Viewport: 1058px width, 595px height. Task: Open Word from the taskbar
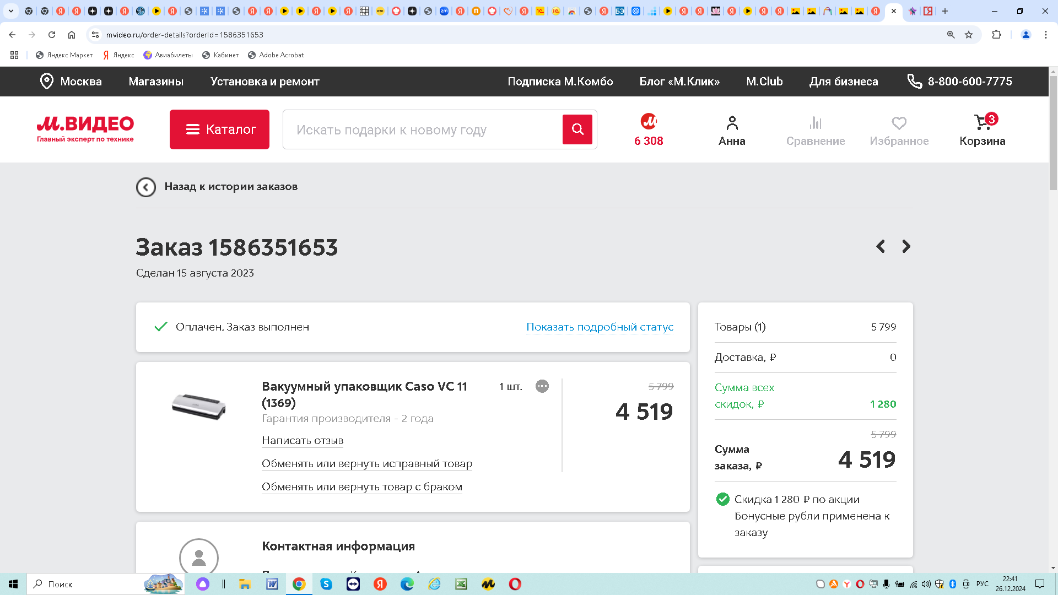[x=272, y=584]
